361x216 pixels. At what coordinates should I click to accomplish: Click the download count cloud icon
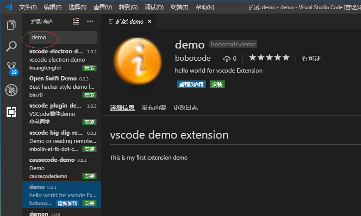(x=226, y=59)
